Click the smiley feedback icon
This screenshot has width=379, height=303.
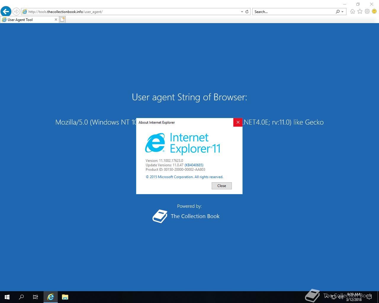(374, 11)
